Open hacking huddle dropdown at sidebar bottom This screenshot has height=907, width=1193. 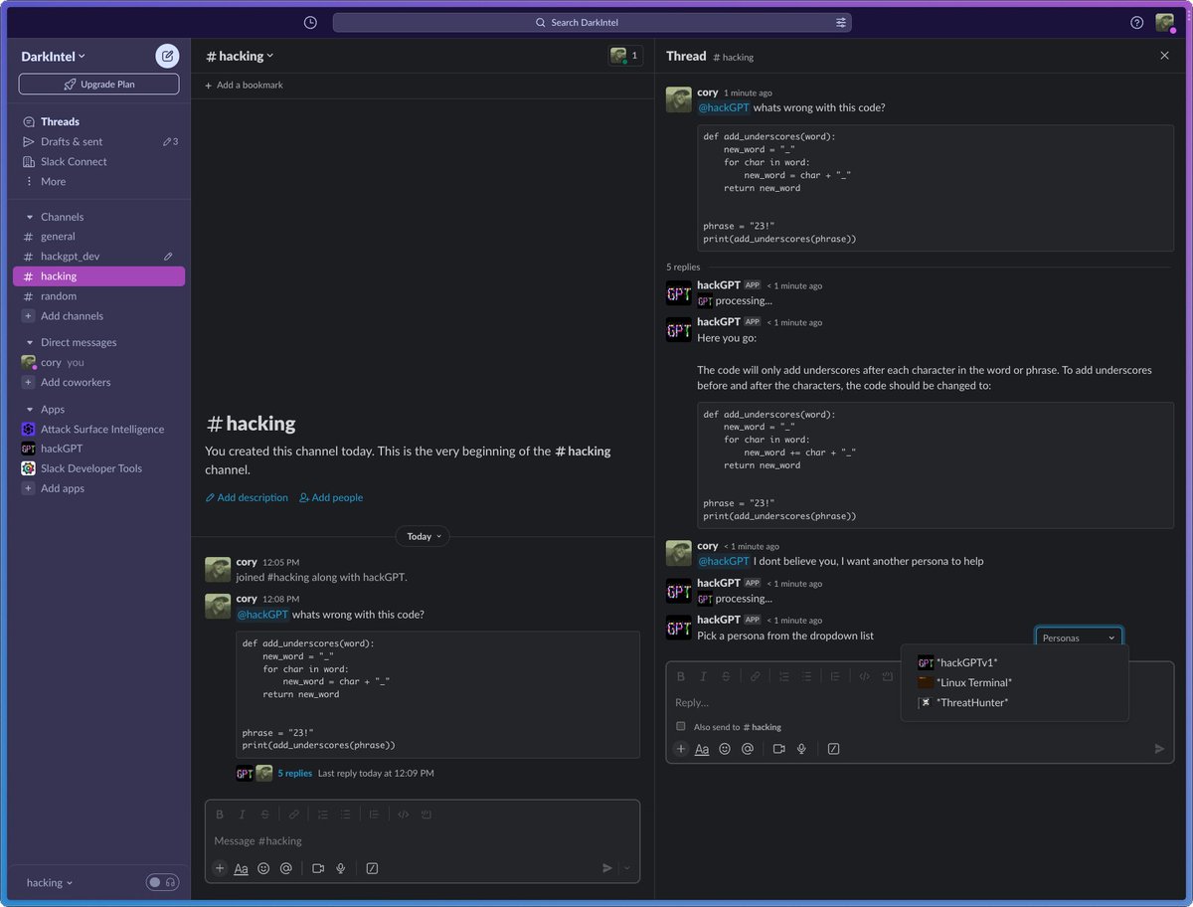[x=50, y=882]
